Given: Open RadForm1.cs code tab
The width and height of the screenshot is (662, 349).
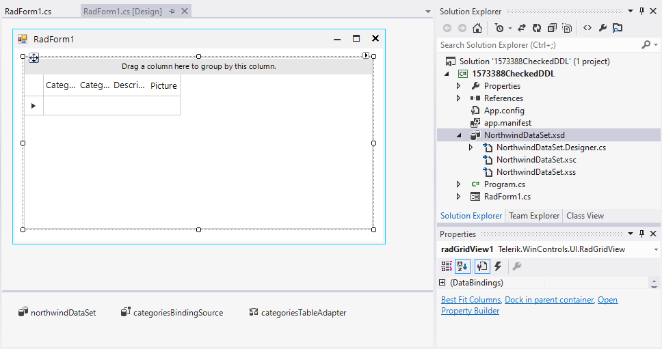Looking at the screenshot, I should 28,12.
